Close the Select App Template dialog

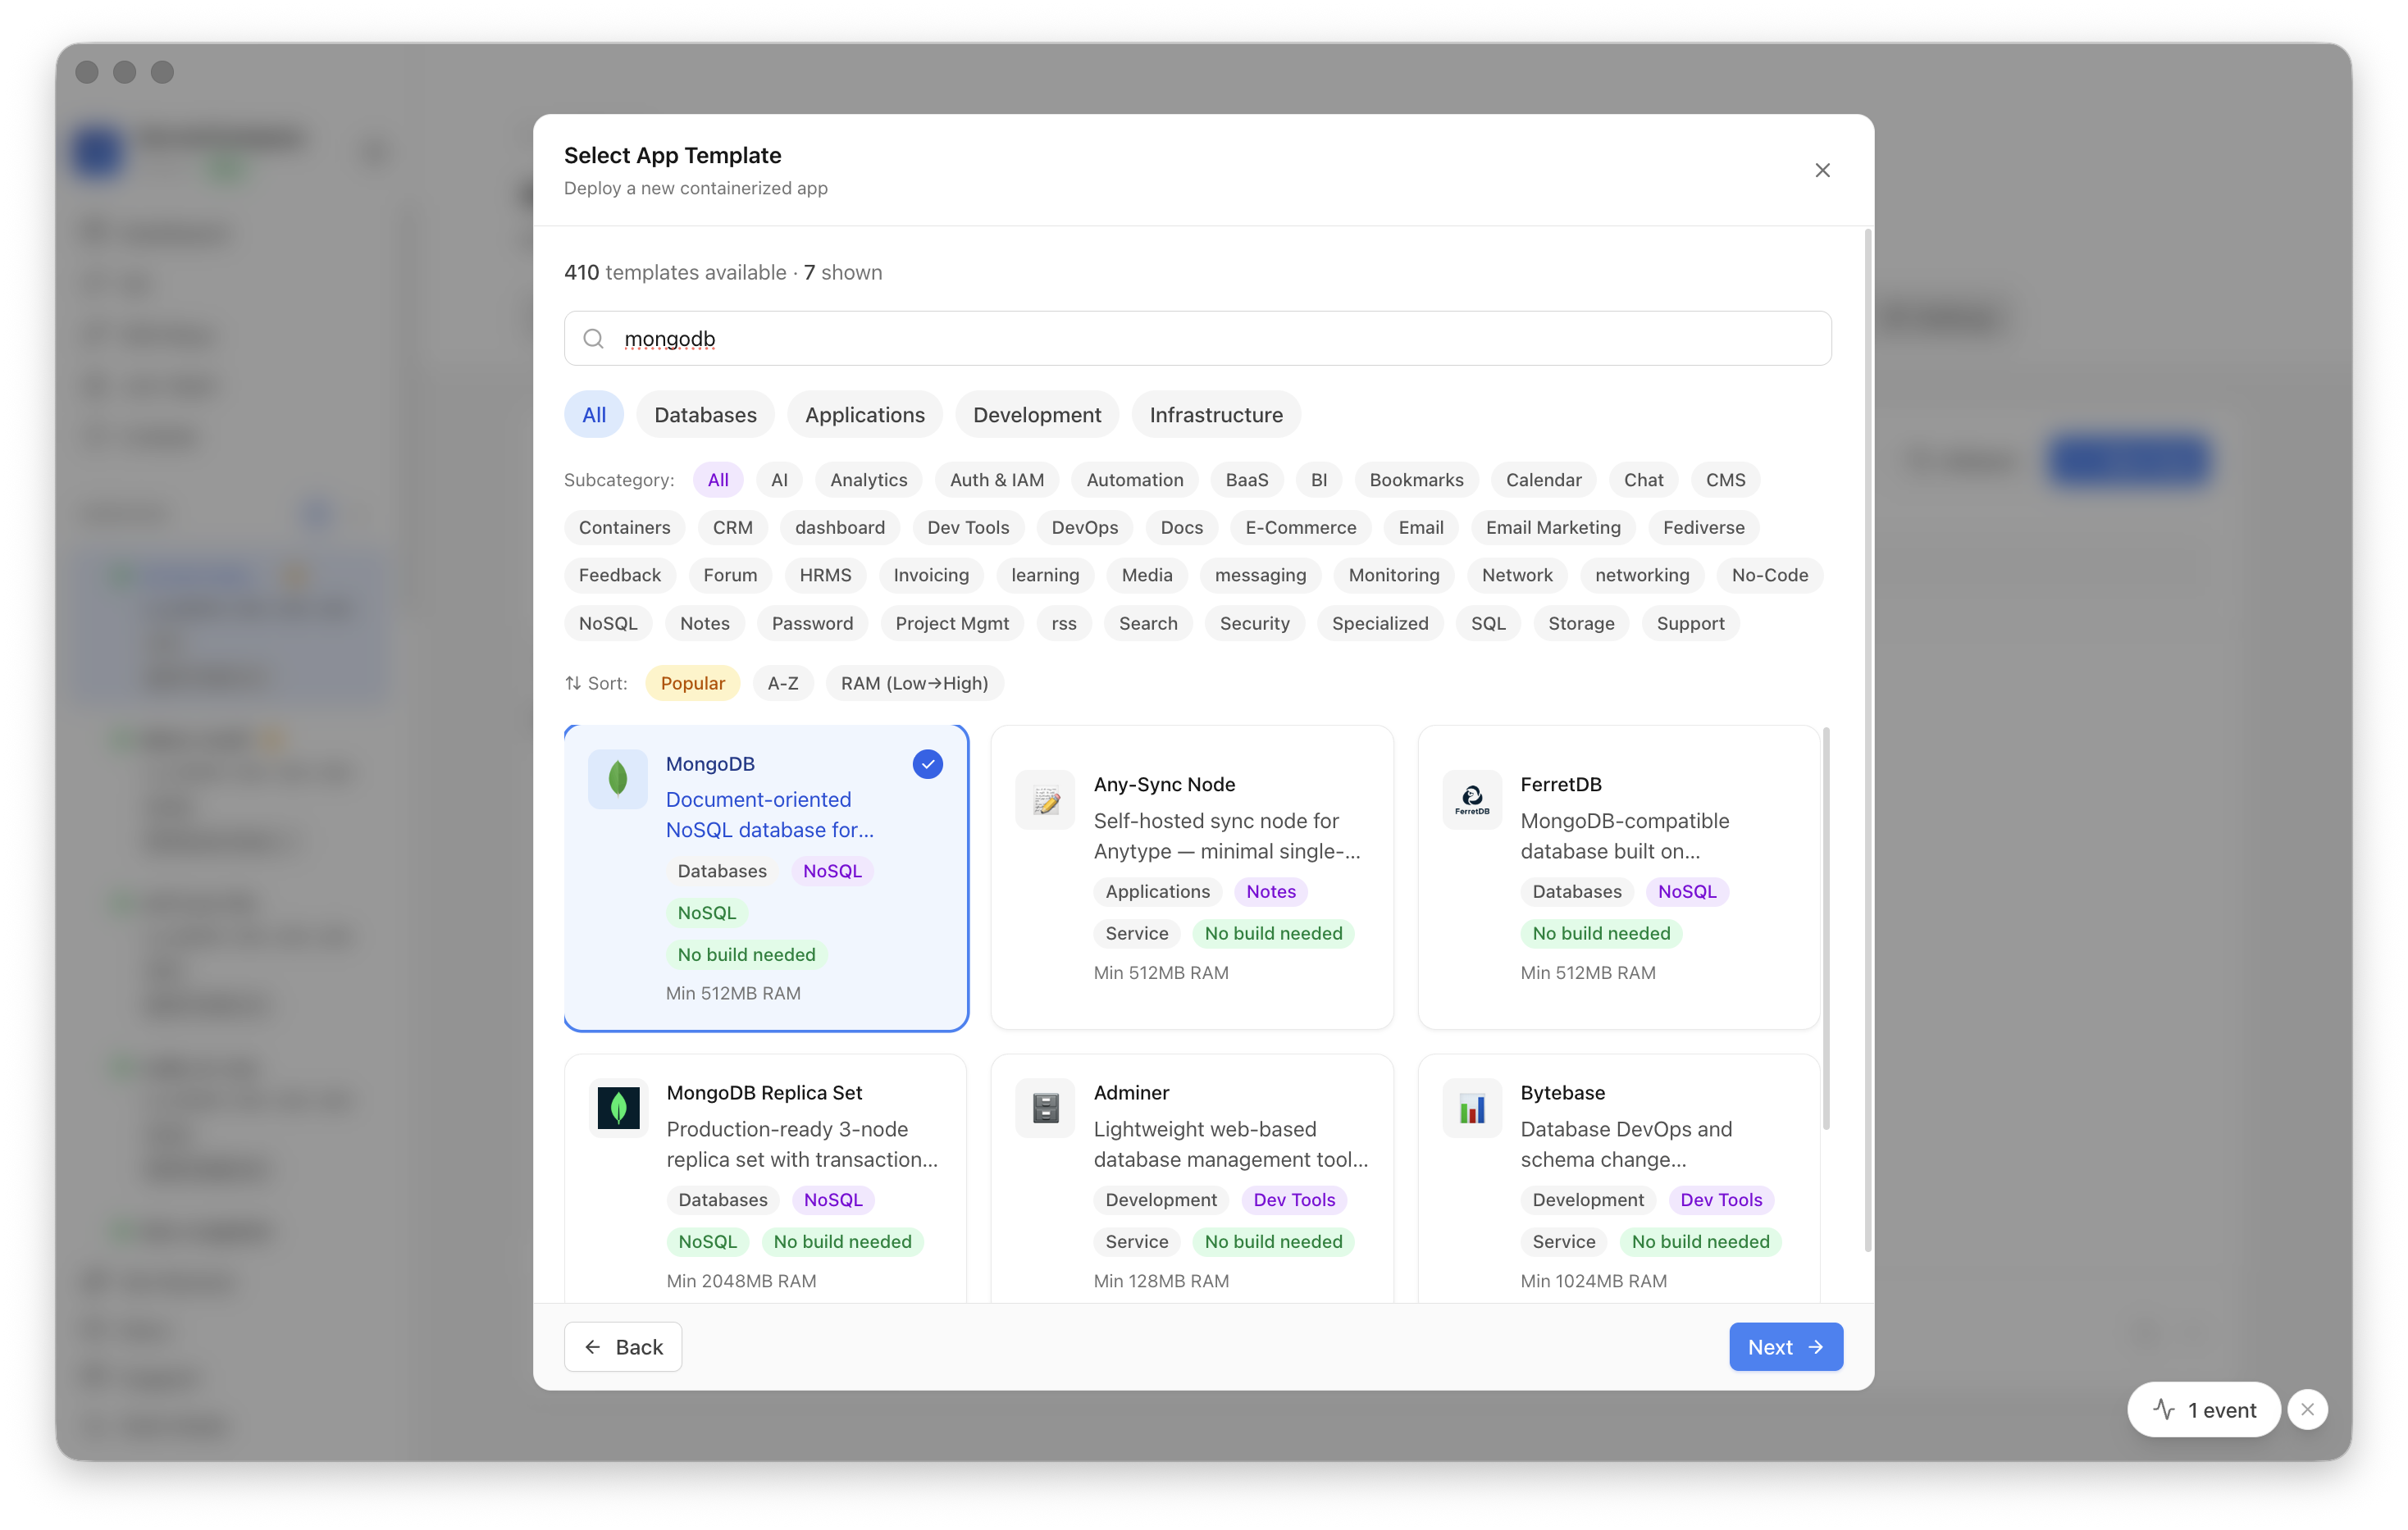[x=1822, y=170]
